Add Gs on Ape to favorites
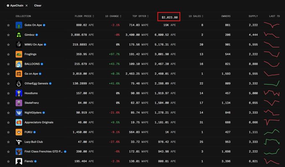The width and height of the screenshot is (285, 167). pyautogui.click(x=8, y=74)
